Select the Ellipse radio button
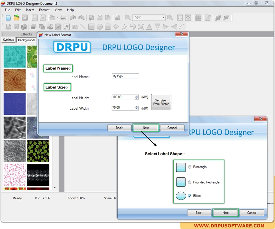Viewport: 275px width, 229px height. click(x=190, y=196)
